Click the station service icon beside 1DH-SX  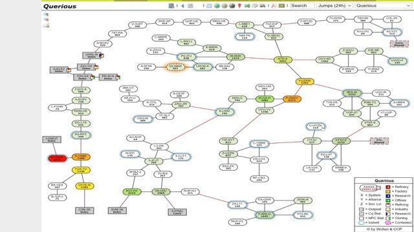coord(93,77)
